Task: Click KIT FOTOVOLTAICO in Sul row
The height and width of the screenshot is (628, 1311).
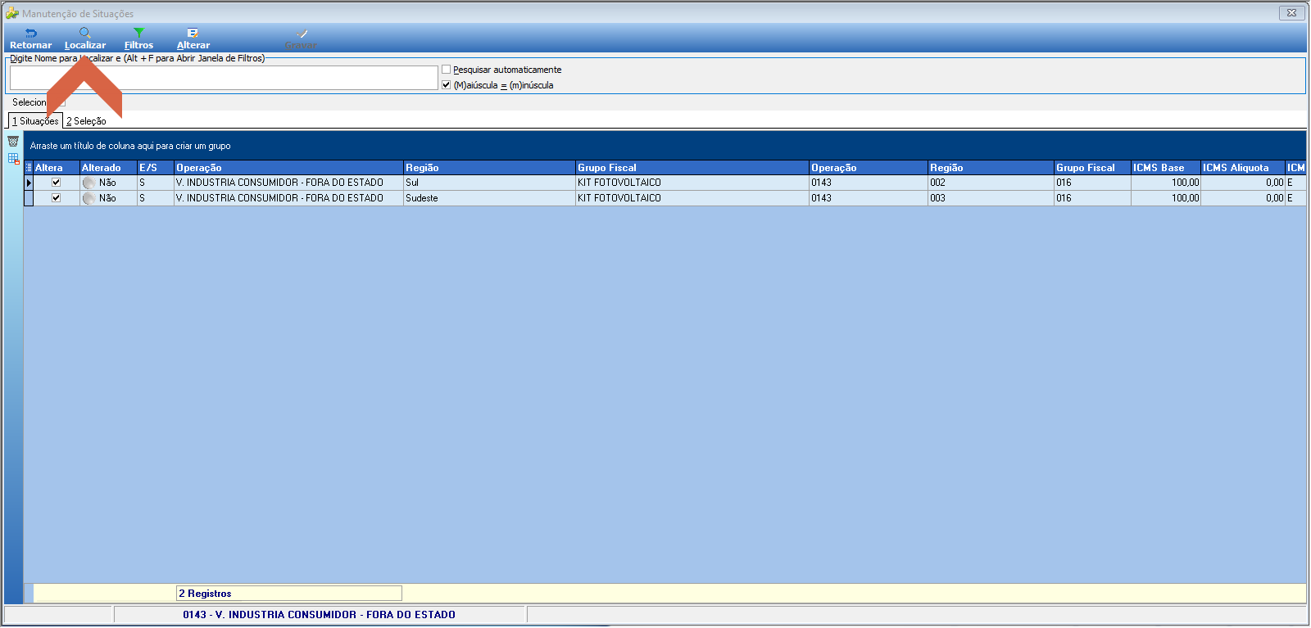Action: coord(692,183)
